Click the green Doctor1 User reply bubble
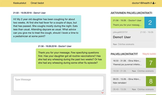Screen dimensions: 162x95 point(71,59)
